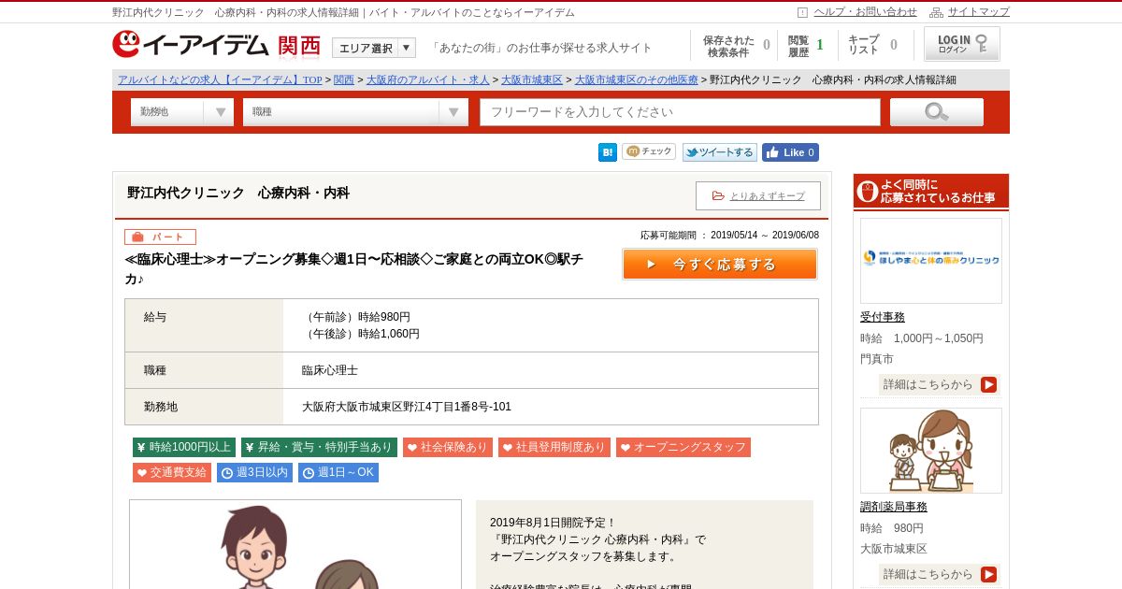This screenshot has height=589, width=1122.
Task: Click 詳細はこちらから for 受付事務
Action: click(x=939, y=384)
